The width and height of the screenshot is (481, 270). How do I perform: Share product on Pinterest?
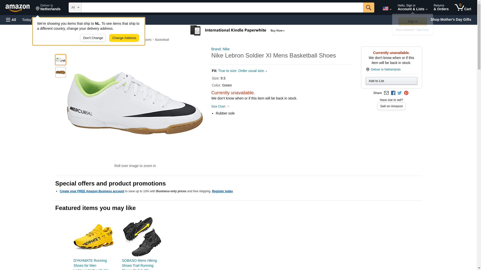[x=406, y=93]
